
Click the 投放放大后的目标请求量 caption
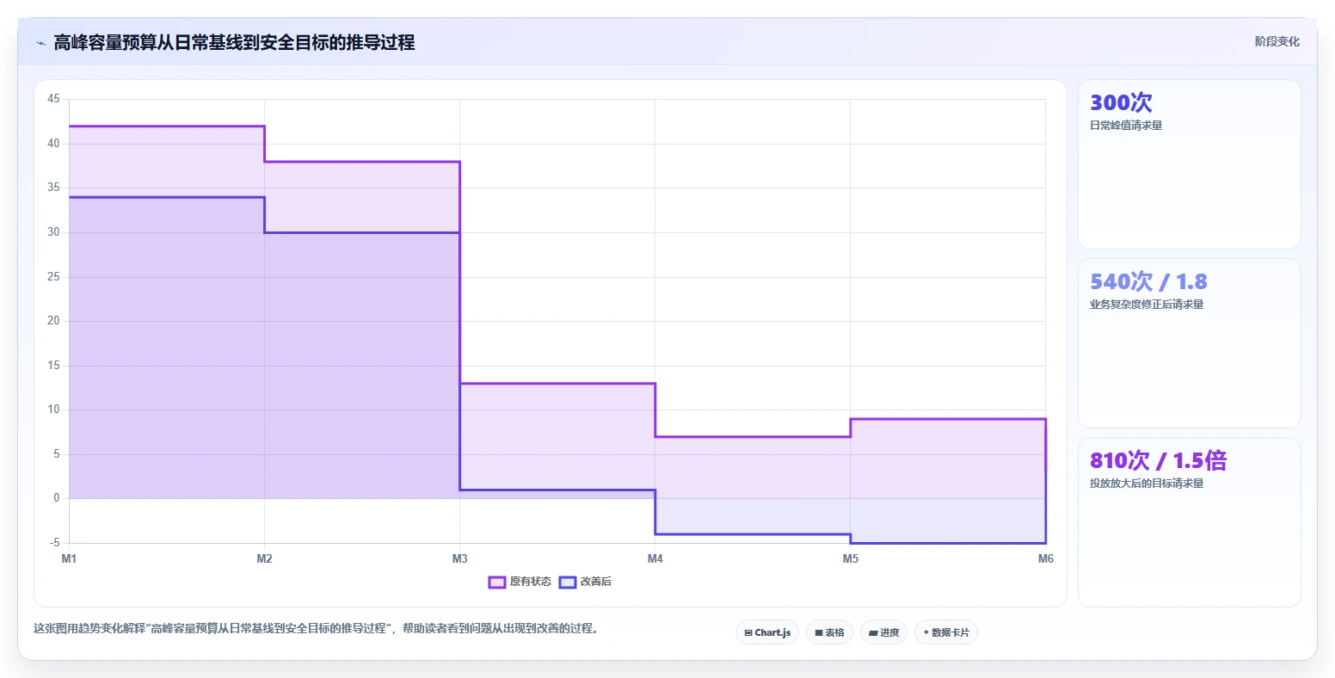(x=1147, y=484)
